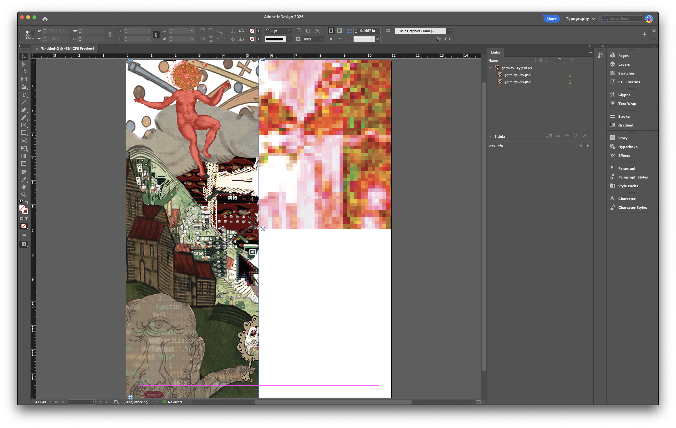Open the stroke type line dropdown
The height and width of the screenshot is (428, 676).
pyautogui.click(x=289, y=39)
